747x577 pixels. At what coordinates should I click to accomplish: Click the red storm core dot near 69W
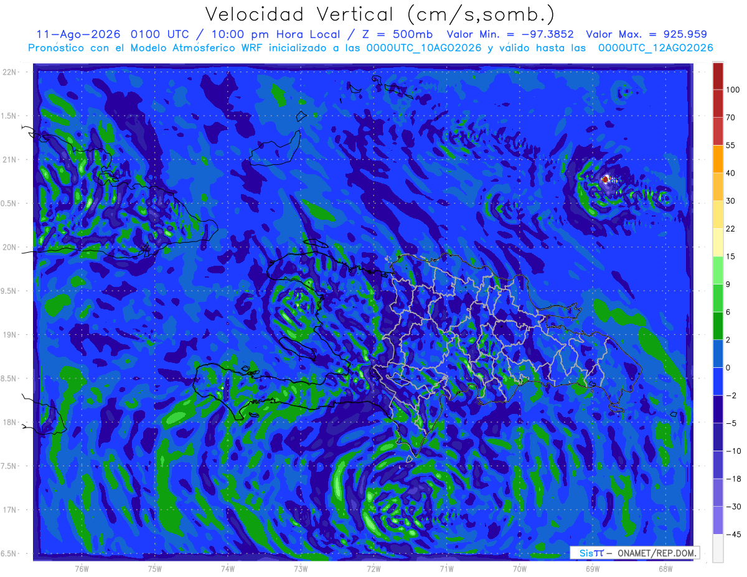point(606,179)
